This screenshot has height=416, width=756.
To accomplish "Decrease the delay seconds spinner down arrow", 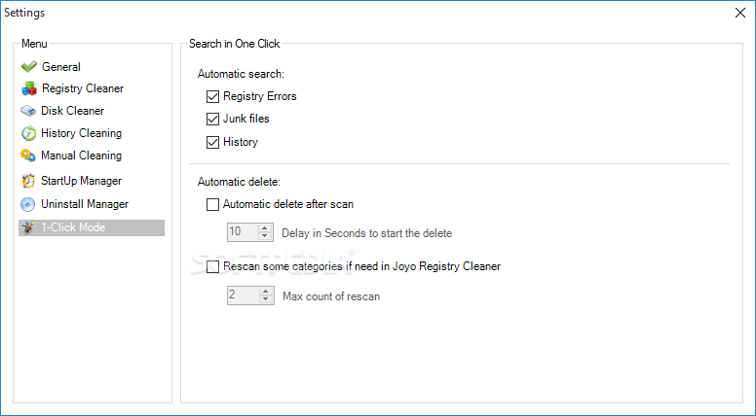I will tap(265, 236).
